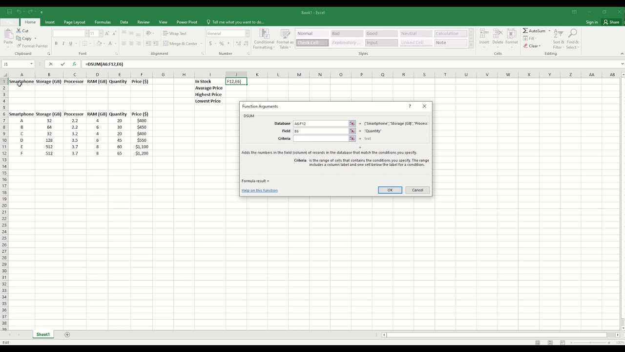Select the Sheet1 tab
Image resolution: width=625 pixels, height=352 pixels.
43,334
